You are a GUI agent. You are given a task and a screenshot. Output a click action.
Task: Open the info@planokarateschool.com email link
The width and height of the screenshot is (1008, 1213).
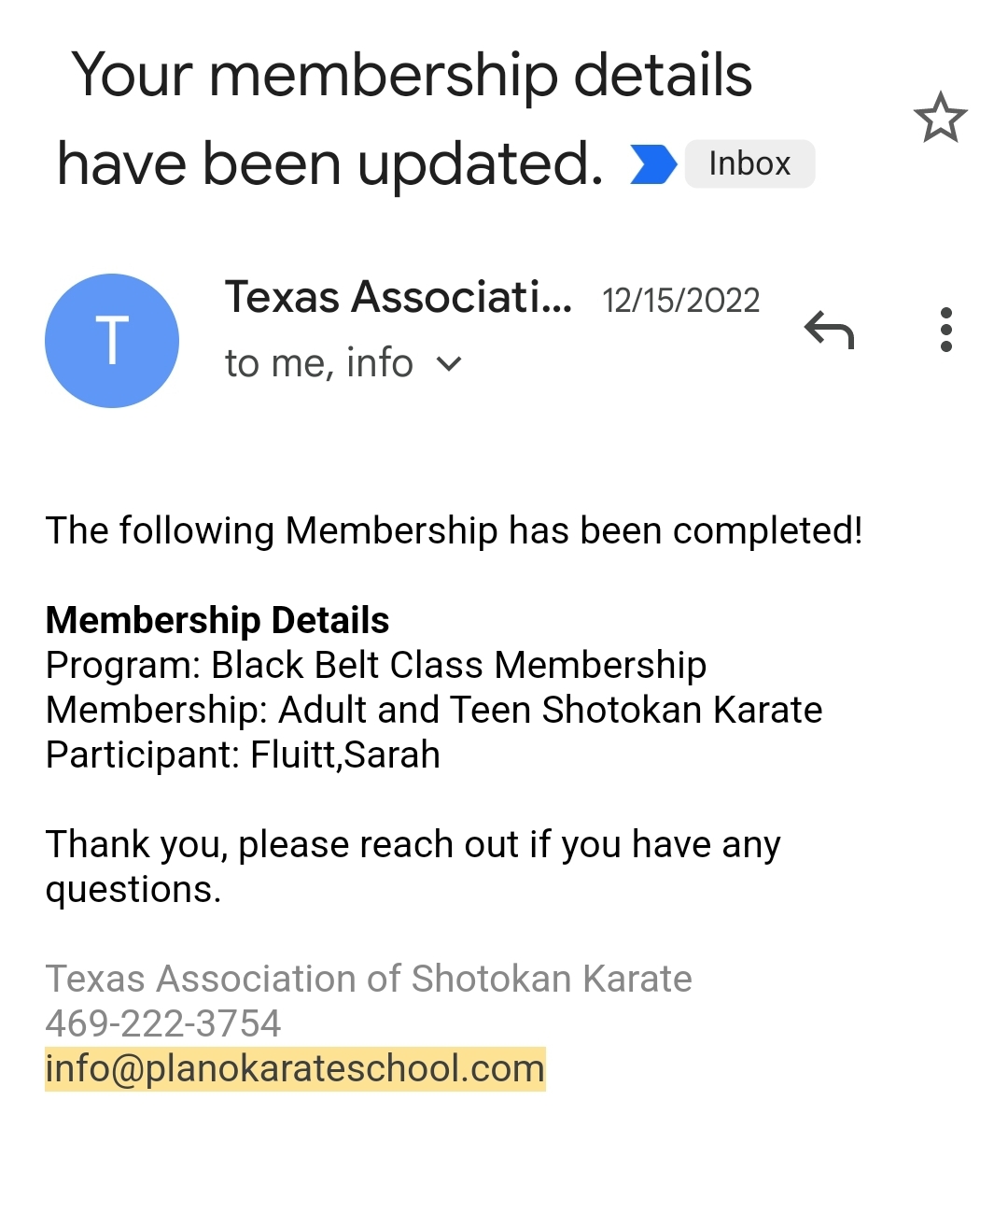point(295,1068)
